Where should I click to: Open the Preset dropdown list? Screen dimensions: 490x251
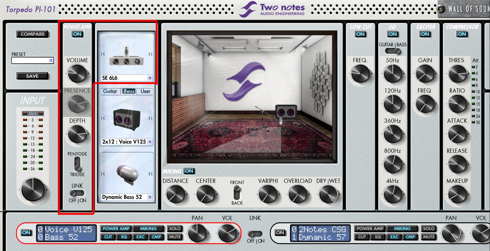pyautogui.click(x=51, y=61)
